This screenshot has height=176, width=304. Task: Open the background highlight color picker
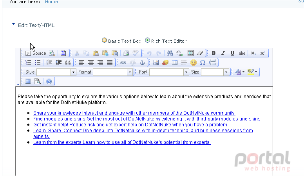pyautogui.click(x=252, y=72)
